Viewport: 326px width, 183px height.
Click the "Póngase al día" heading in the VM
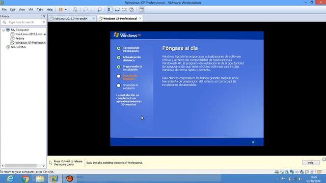tap(180, 48)
